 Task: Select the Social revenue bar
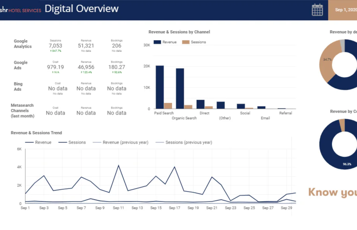pos(241,106)
